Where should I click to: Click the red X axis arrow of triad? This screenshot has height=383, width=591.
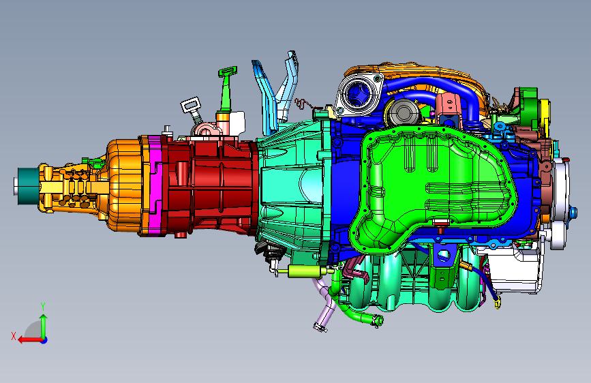point(30,340)
